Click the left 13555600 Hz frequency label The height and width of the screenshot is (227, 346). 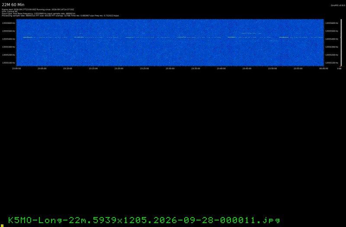tap(9, 23)
